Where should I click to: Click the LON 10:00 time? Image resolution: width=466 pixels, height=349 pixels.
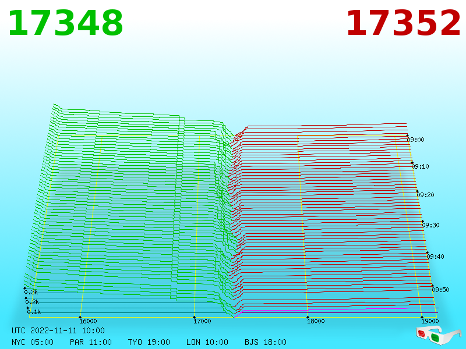[207, 342]
